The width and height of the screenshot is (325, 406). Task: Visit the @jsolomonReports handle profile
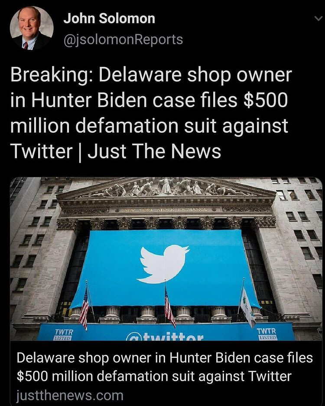[x=123, y=39]
